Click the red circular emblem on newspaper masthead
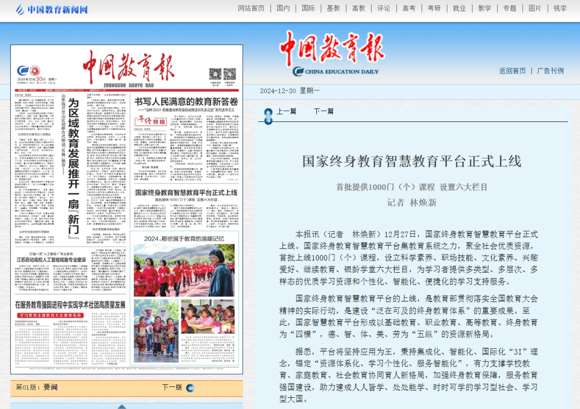The image size is (580, 409). click(x=34, y=71)
